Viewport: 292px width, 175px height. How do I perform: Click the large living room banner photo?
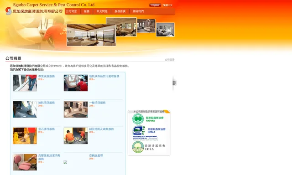(91, 35)
